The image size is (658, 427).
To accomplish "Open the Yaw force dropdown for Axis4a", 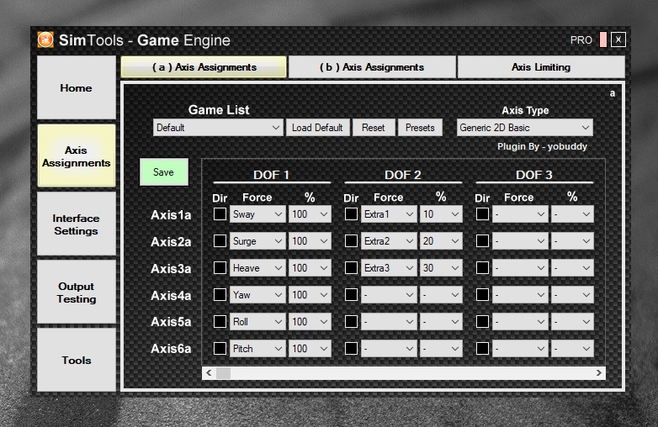I will click(x=257, y=294).
